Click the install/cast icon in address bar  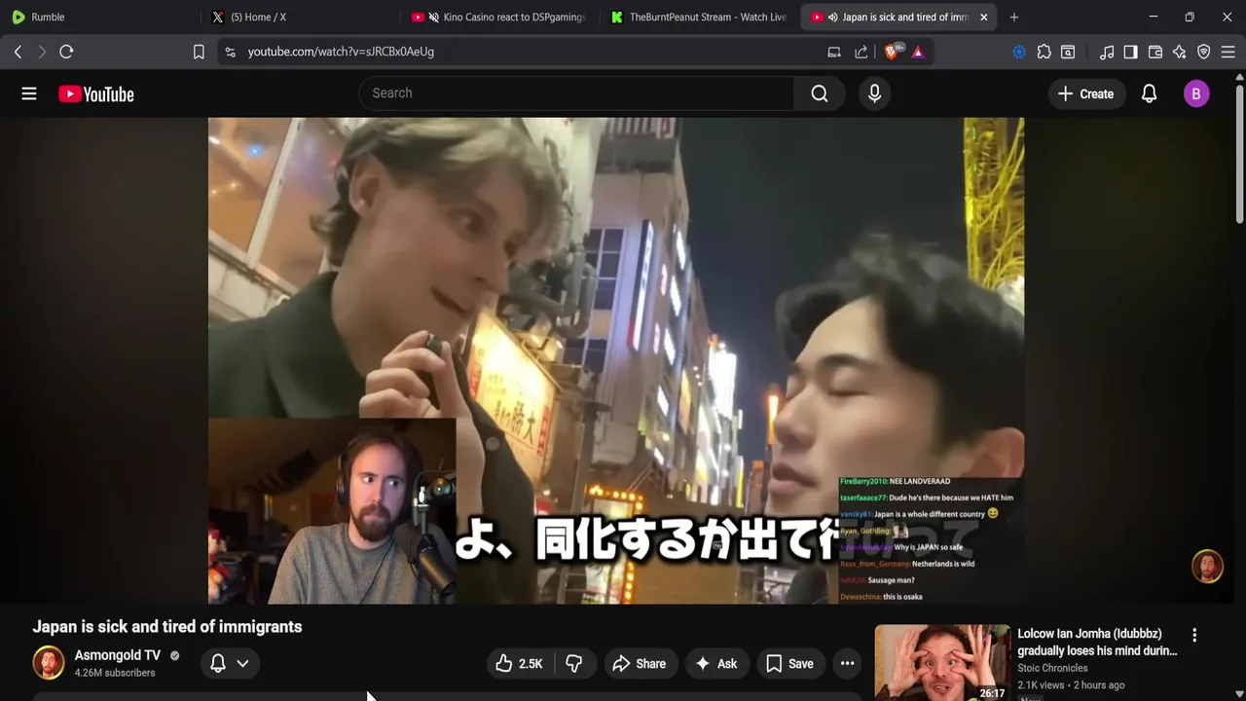(834, 52)
